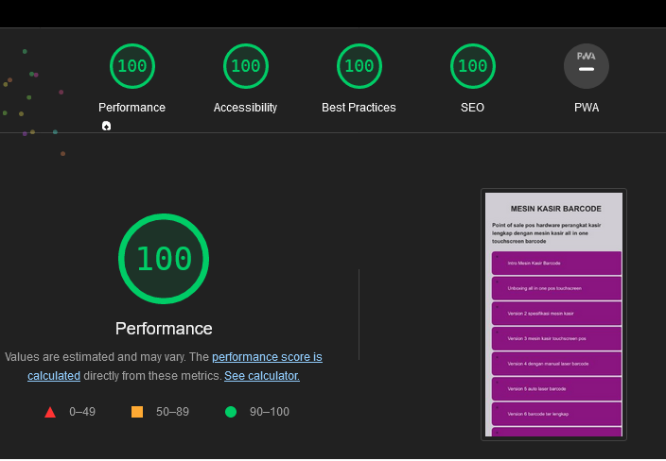Click the '50–89' range text
This screenshot has height=461, width=666.
[172, 412]
